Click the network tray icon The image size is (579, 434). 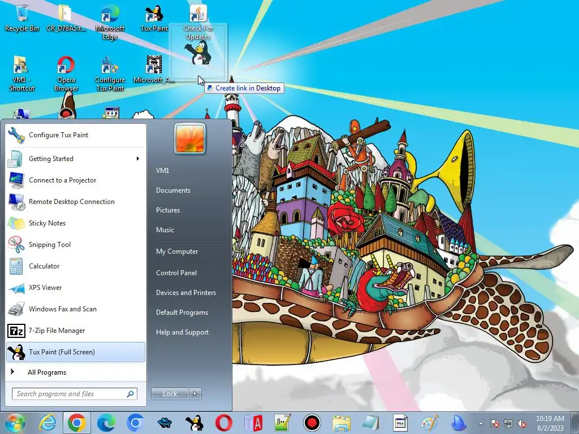click(x=508, y=424)
